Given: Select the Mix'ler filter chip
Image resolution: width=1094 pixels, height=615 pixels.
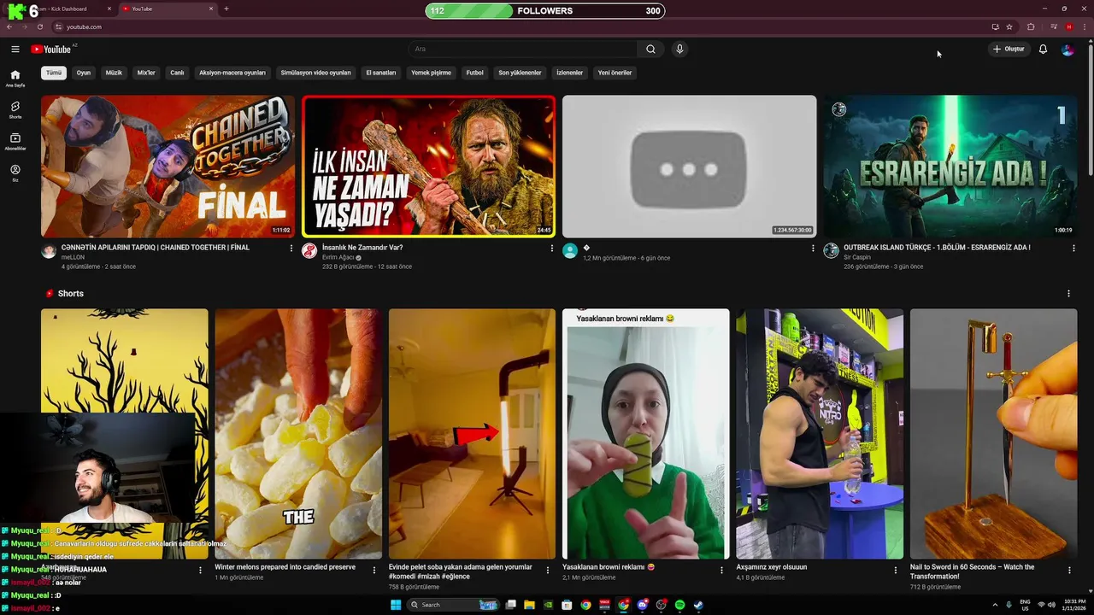Looking at the screenshot, I should tap(146, 73).
